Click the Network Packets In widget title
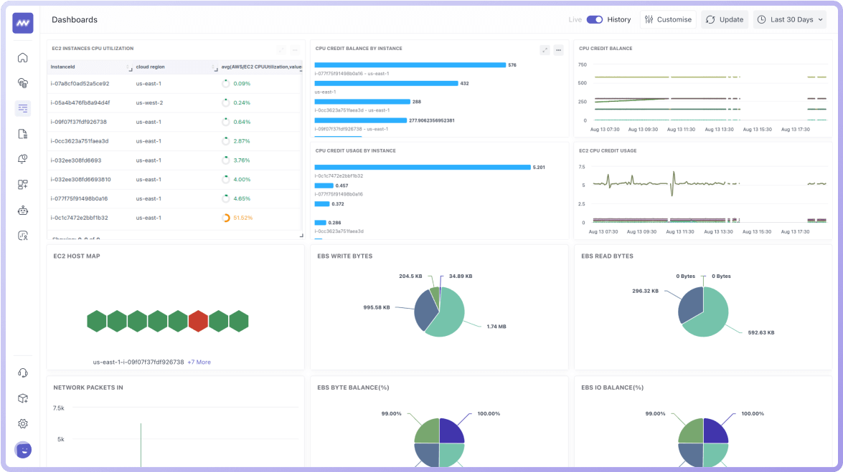843x472 pixels. pos(88,387)
